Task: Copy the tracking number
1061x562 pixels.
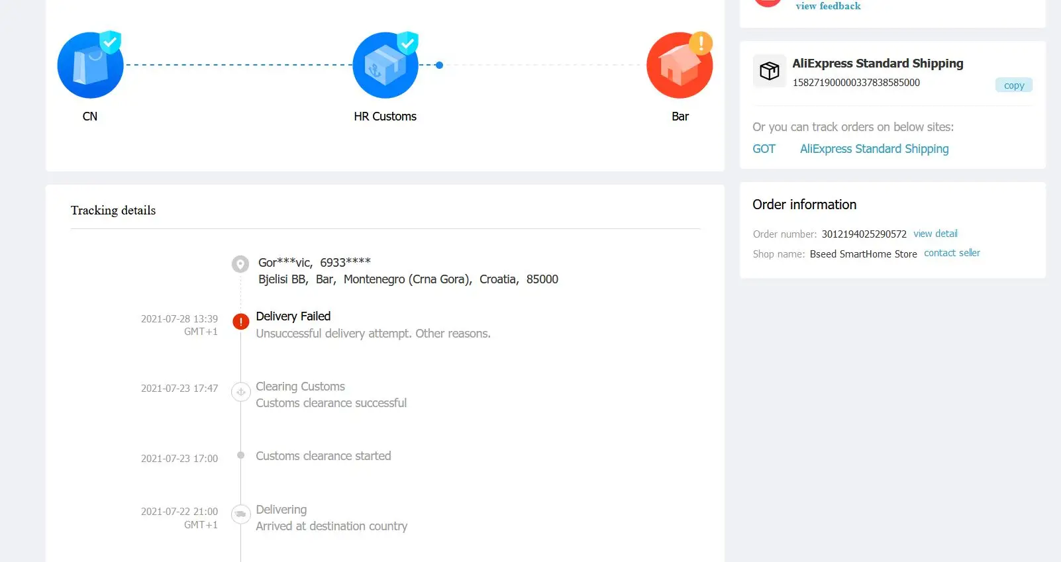Action: [1013, 85]
